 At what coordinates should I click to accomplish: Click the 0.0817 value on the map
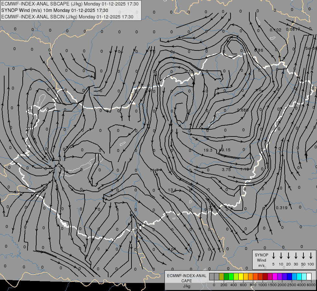coord(293,29)
